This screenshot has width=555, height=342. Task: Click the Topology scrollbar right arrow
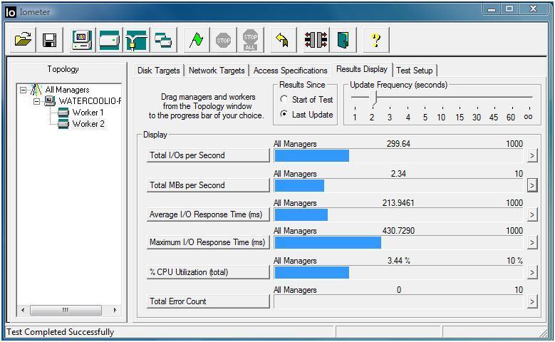coord(115,310)
